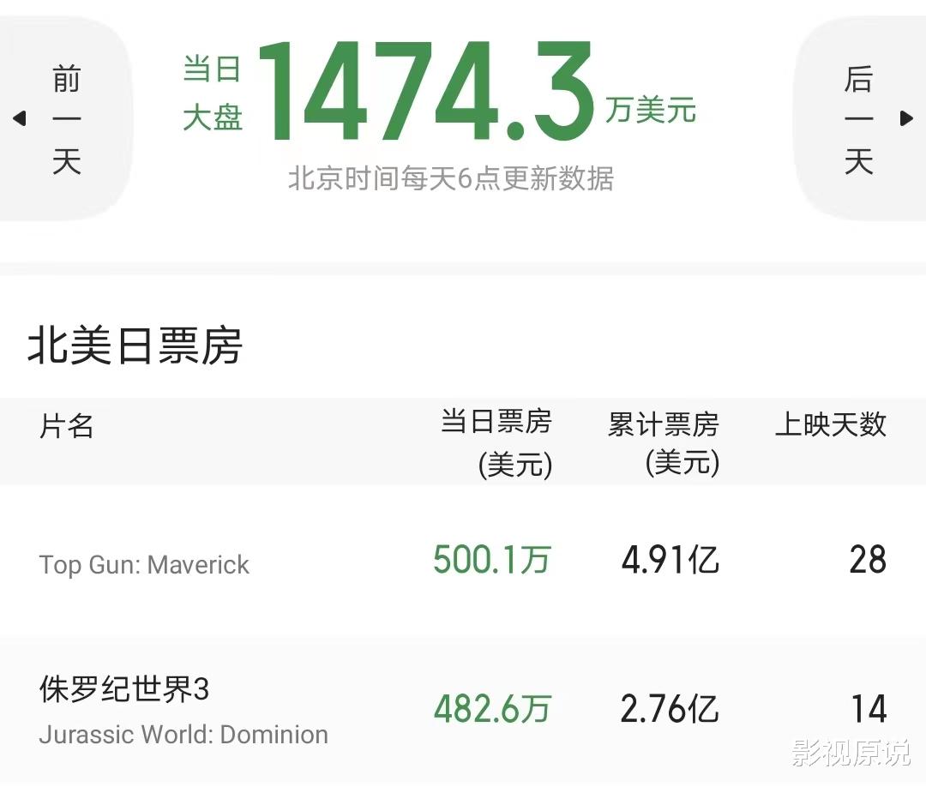Click Jurassic World's 482.6万 daily box office
Viewport: 926px width, 787px height.
(492, 708)
